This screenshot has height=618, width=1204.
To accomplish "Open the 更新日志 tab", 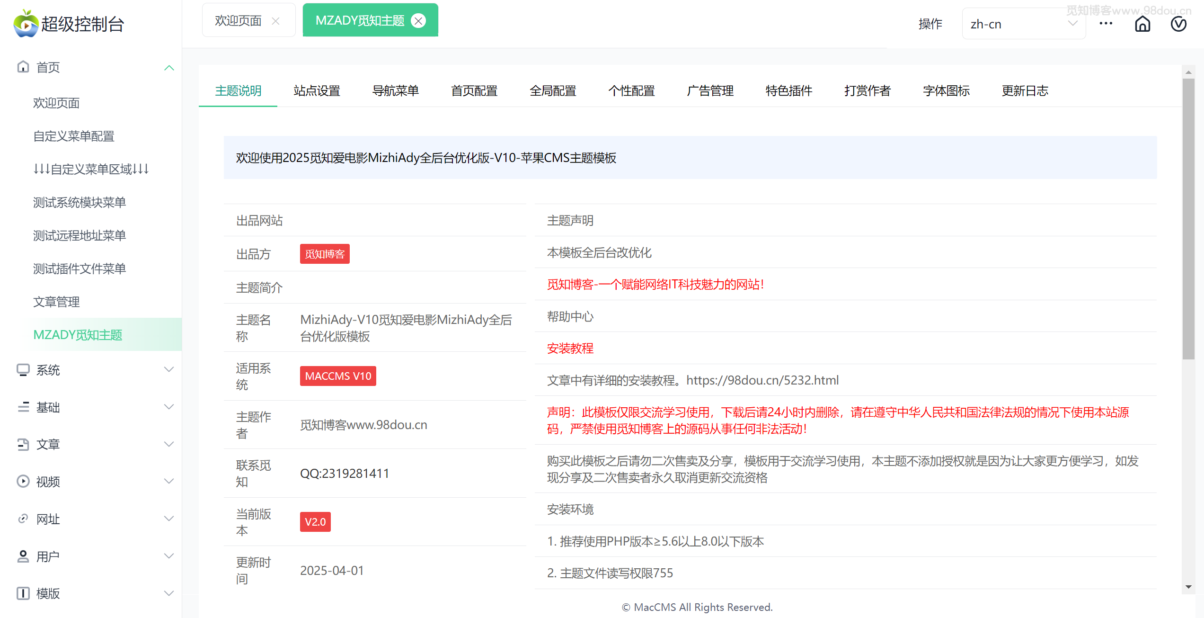I will [1025, 91].
